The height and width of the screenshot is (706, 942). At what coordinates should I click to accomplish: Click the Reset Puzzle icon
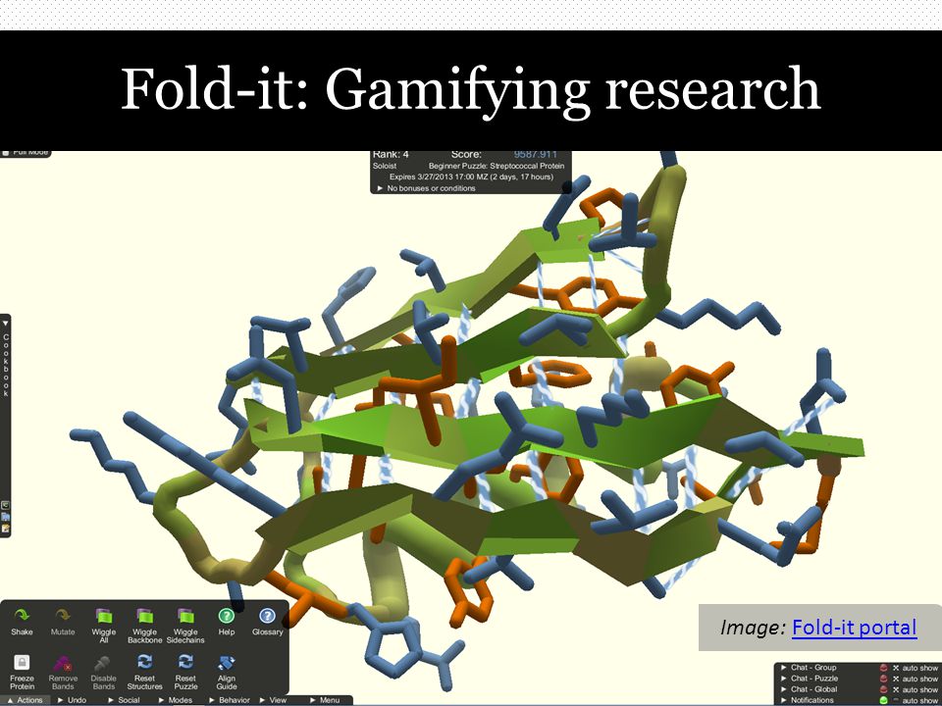coord(185,662)
